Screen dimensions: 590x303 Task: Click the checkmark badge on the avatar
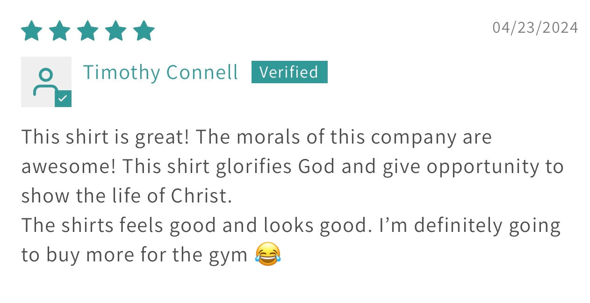(x=63, y=99)
